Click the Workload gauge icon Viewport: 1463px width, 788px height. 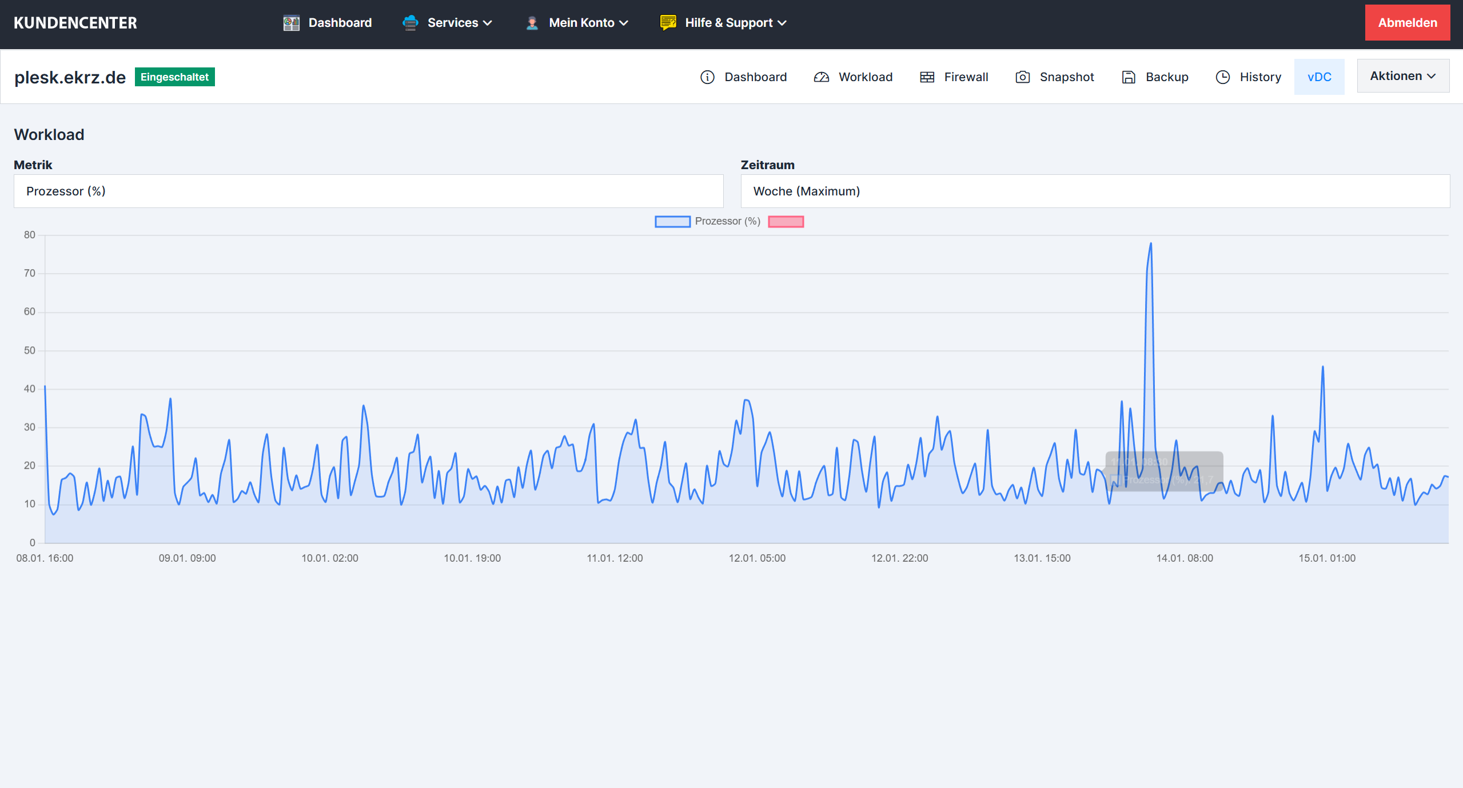pos(821,77)
